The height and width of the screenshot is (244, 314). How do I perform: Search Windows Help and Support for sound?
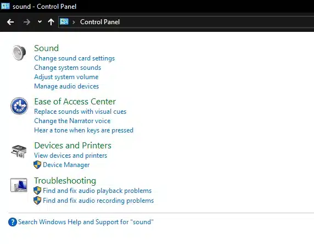pos(86,222)
